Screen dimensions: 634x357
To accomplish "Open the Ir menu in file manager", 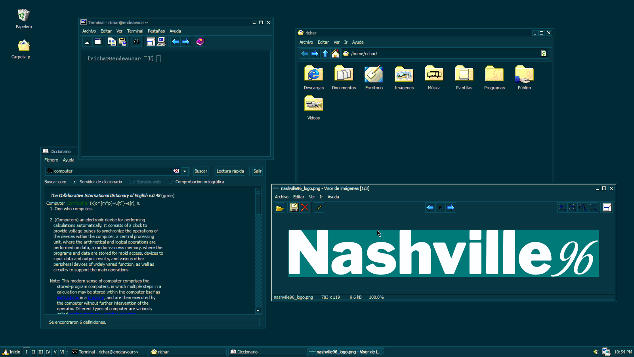I will [x=346, y=42].
